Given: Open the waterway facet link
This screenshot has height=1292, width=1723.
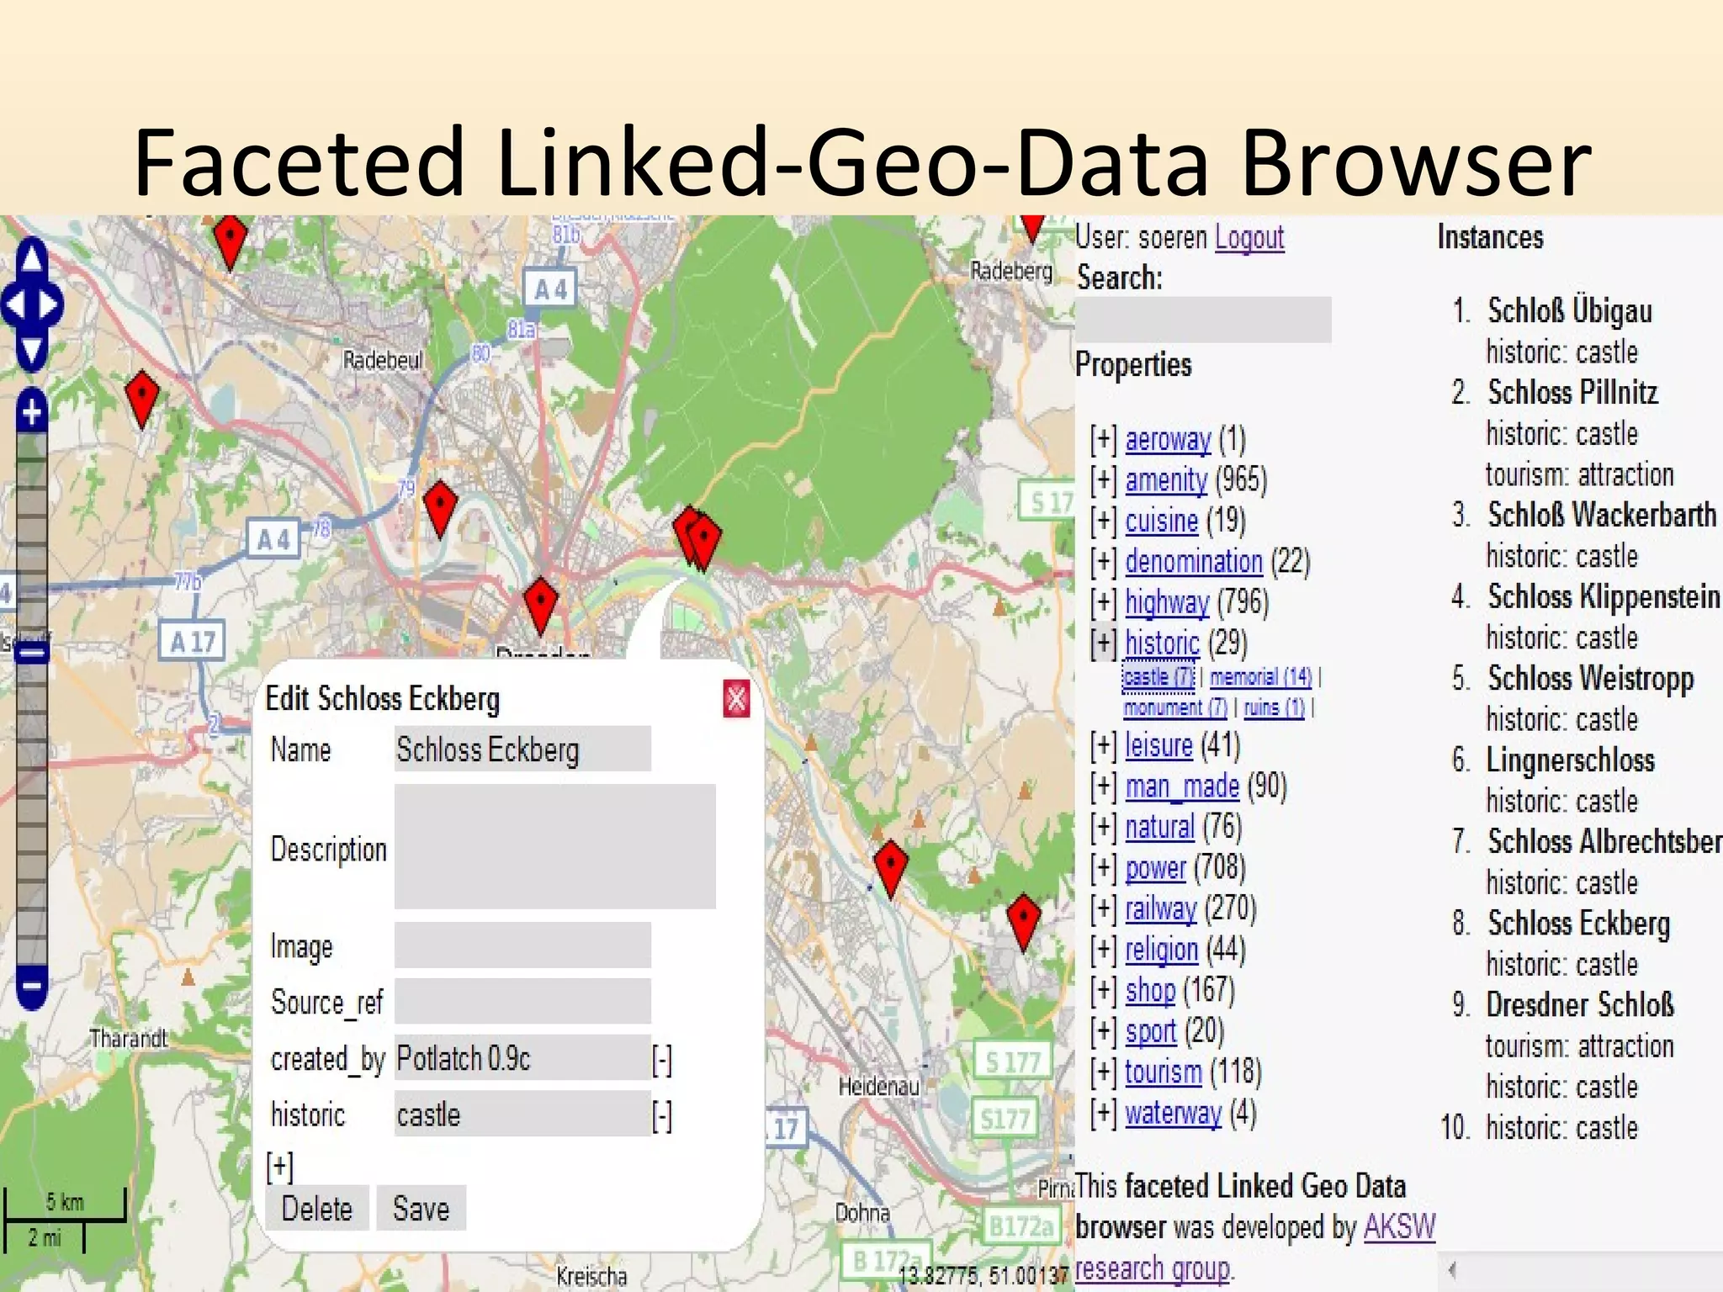Looking at the screenshot, I should (x=1173, y=1114).
